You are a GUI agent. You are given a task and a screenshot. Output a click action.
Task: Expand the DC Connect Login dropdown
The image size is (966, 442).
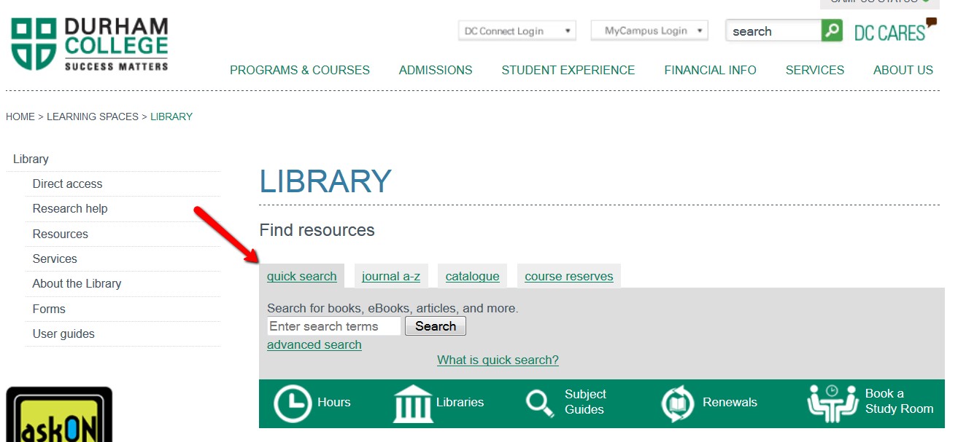point(517,31)
